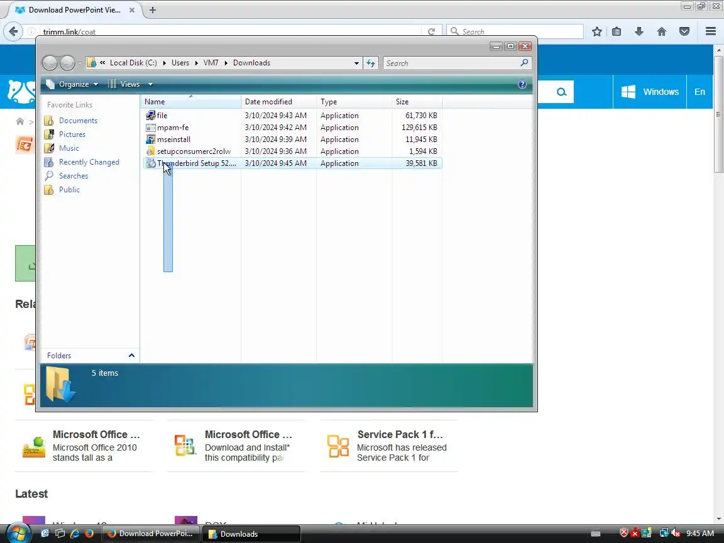This screenshot has height=543, width=724.
Task: Select mpam-fe application icon
Action: tap(151, 128)
